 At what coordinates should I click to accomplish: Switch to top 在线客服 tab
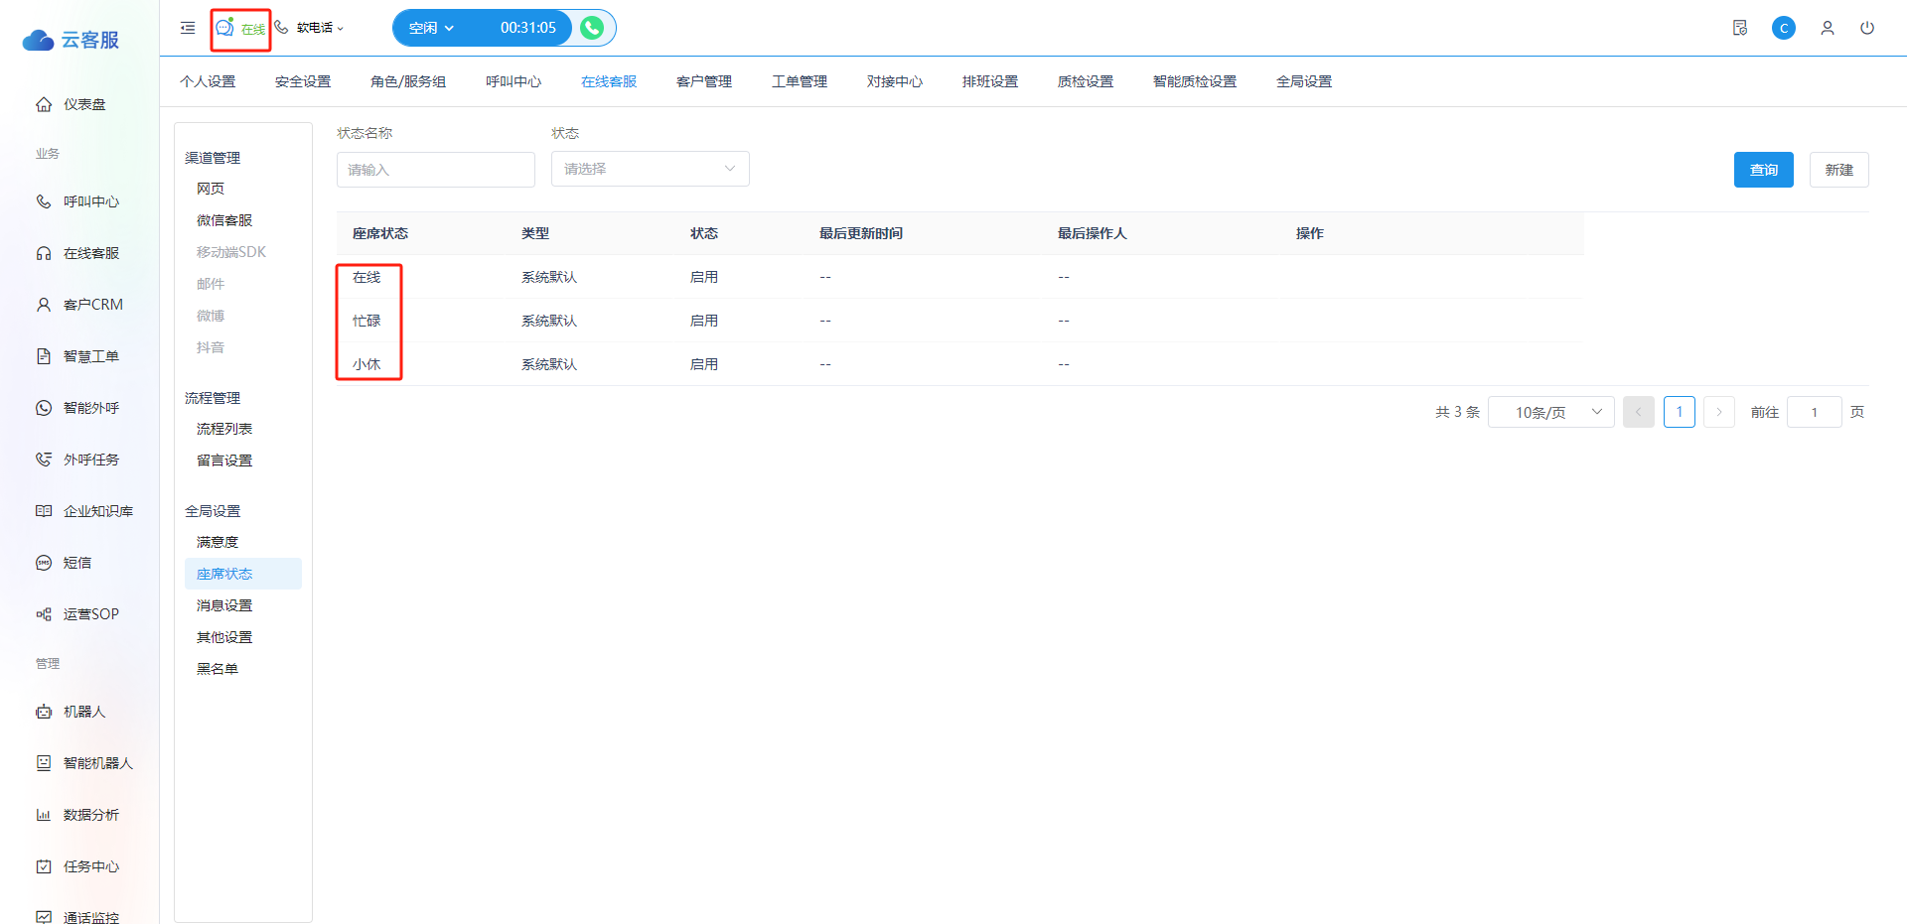(x=609, y=81)
